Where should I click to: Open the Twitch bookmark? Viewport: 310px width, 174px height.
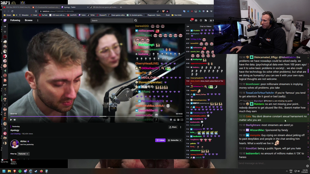click(82, 15)
